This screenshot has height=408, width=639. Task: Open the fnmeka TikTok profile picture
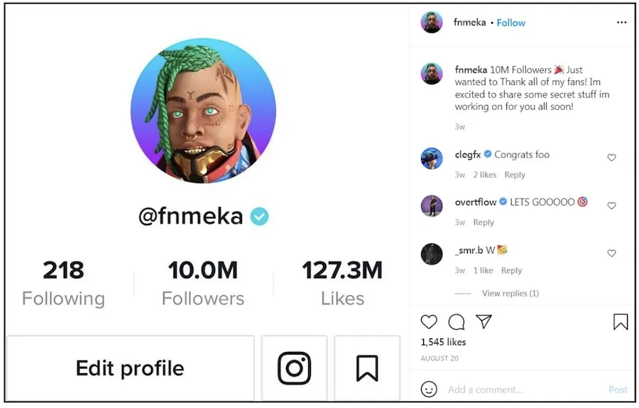203,111
